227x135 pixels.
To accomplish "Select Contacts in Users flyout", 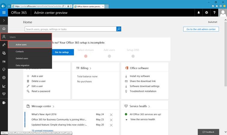I will (x=30, y=52).
